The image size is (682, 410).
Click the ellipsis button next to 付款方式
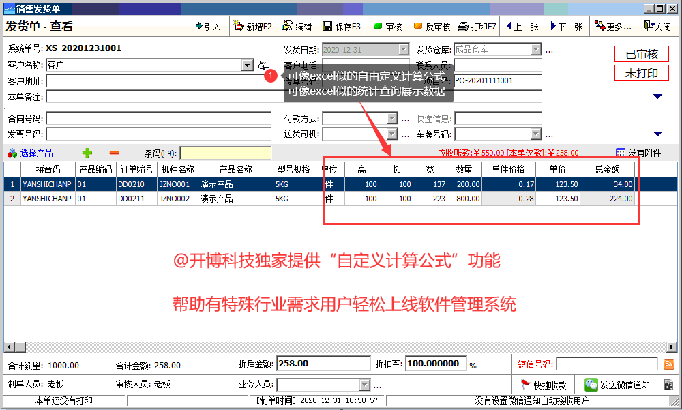click(405, 119)
